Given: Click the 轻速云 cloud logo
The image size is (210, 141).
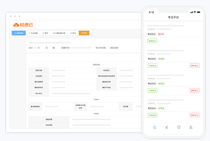Looking at the screenshot, I should click(x=23, y=25).
